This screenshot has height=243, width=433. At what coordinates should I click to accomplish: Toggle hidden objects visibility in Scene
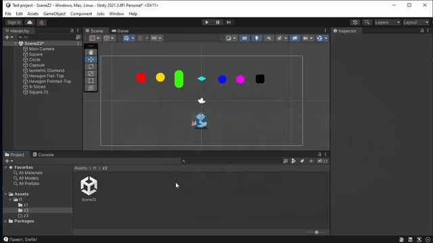(x=295, y=38)
